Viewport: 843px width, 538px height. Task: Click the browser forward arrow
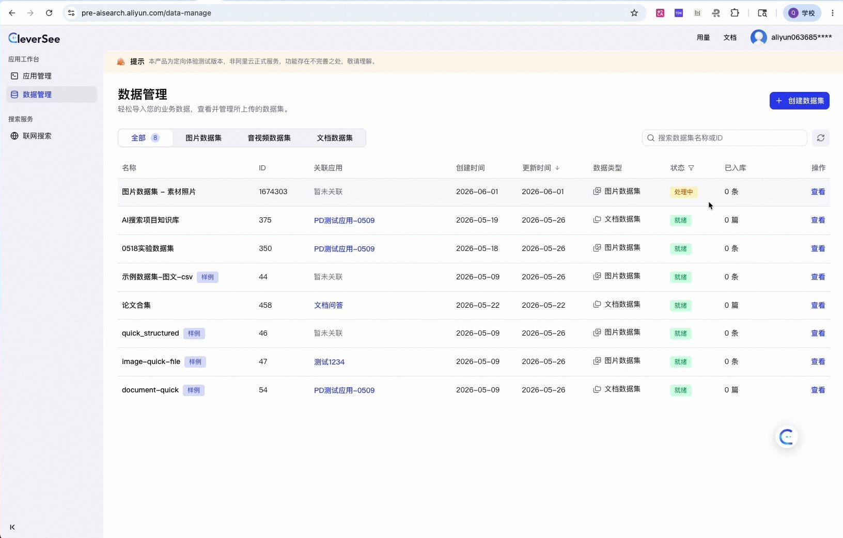(30, 13)
